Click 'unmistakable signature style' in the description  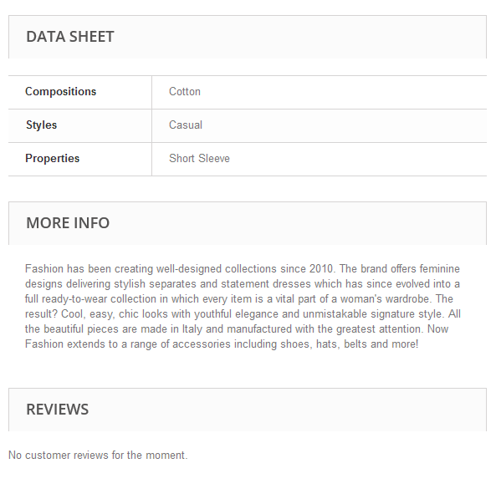point(373,313)
